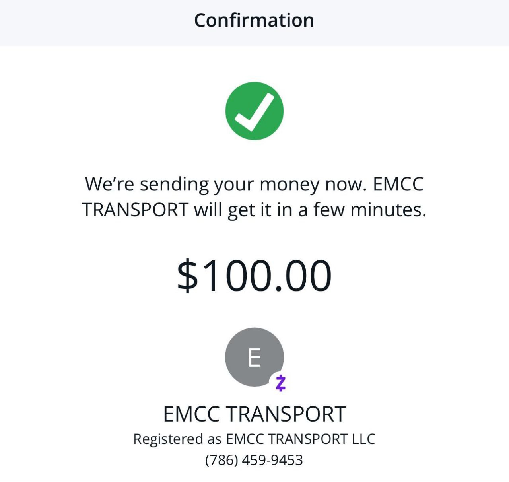The image size is (509, 482).
Task: Click the word "Registered" under recipient name
Action: point(168,439)
